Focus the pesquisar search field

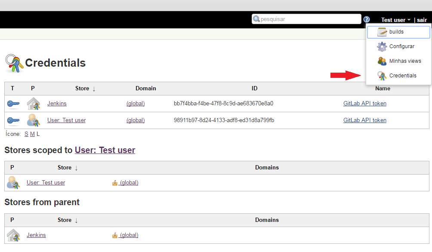[306, 19]
